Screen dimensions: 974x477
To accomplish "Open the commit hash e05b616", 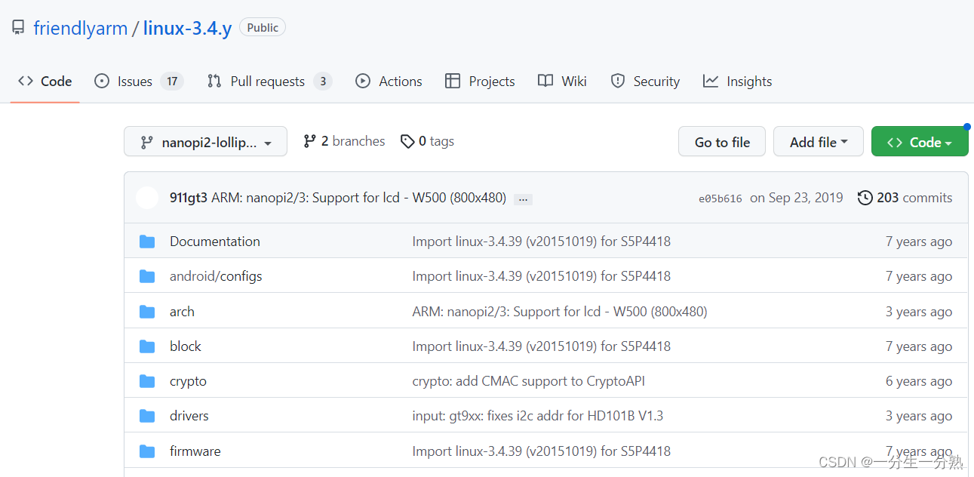I will [x=721, y=198].
